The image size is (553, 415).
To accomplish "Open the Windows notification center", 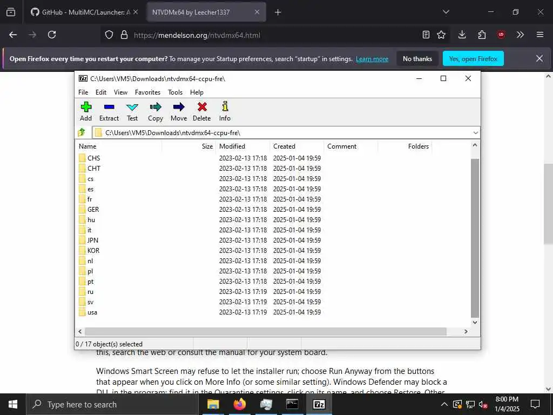I will [535, 404].
